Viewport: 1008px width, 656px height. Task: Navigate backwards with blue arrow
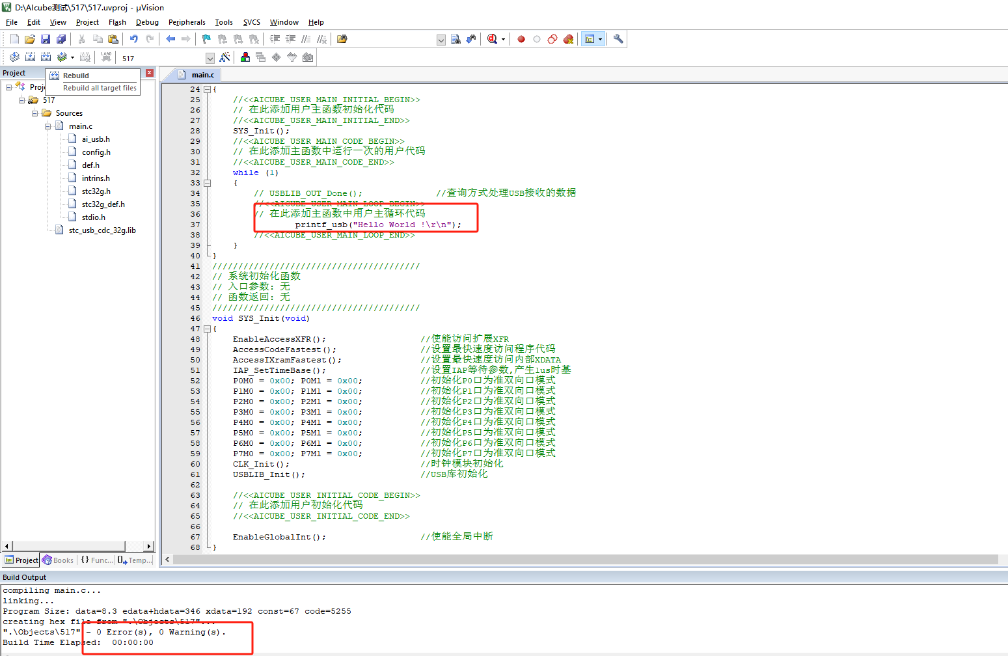[170, 39]
